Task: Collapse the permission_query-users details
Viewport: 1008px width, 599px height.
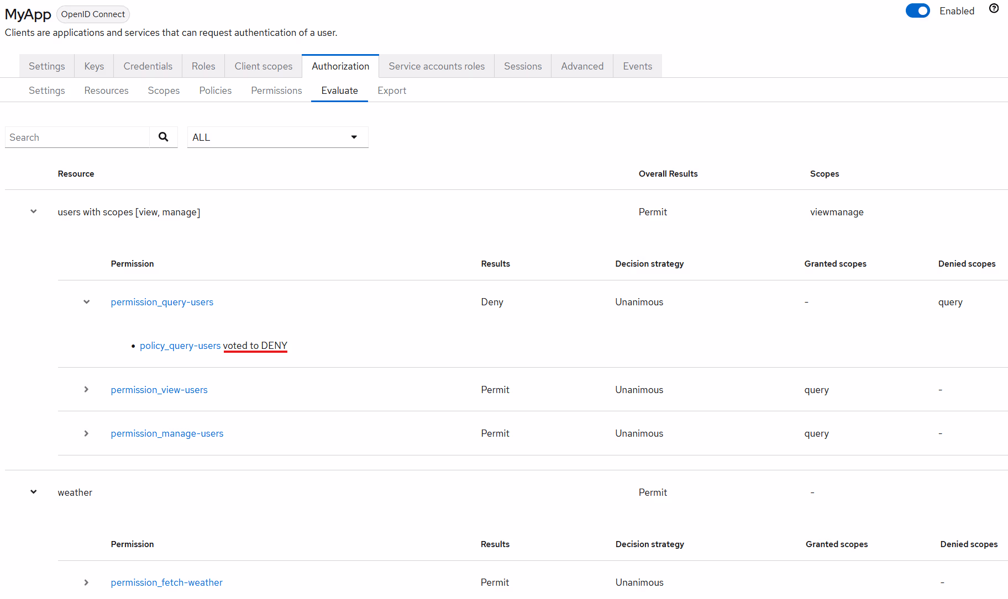Action: (x=86, y=302)
